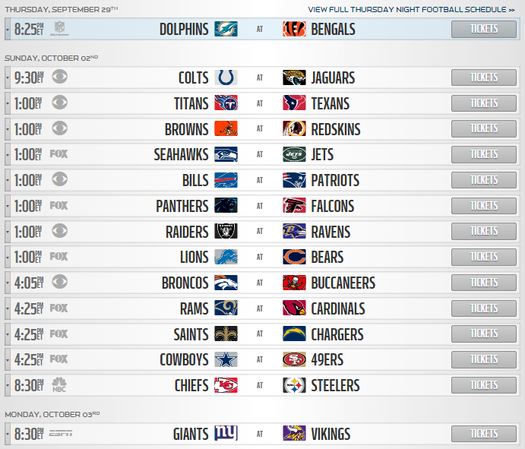The height and width of the screenshot is (449, 525).
Task: Buy tickets for Giants at Vikings
Action: (x=484, y=434)
